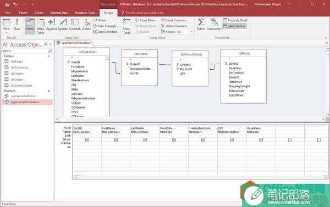Choose the Delete query type

tap(86, 24)
